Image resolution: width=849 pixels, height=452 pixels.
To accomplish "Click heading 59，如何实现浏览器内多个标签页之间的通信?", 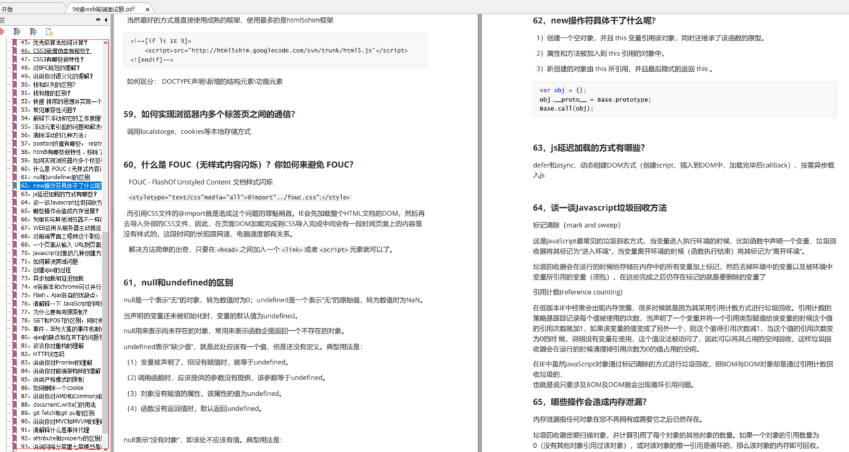I will point(210,114).
